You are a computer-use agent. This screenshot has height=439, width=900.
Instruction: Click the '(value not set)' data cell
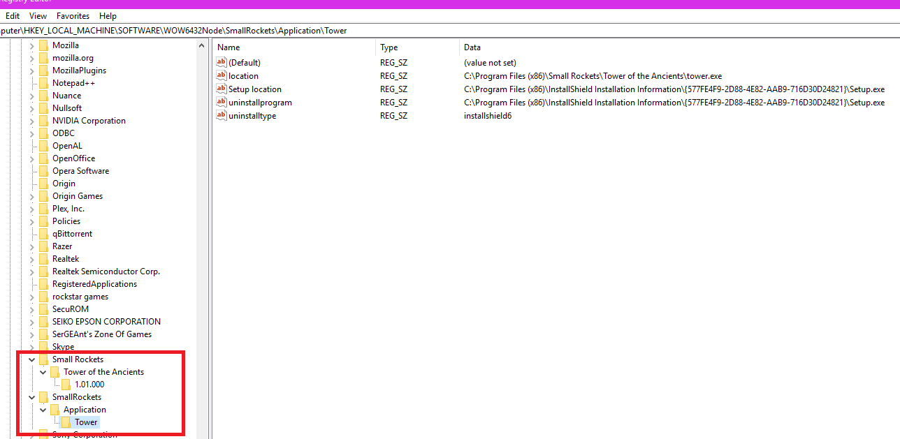(x=490, y=63)
